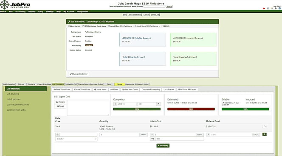Click the Completion dollar amount field
282x156 pixels.
(127, 104)
